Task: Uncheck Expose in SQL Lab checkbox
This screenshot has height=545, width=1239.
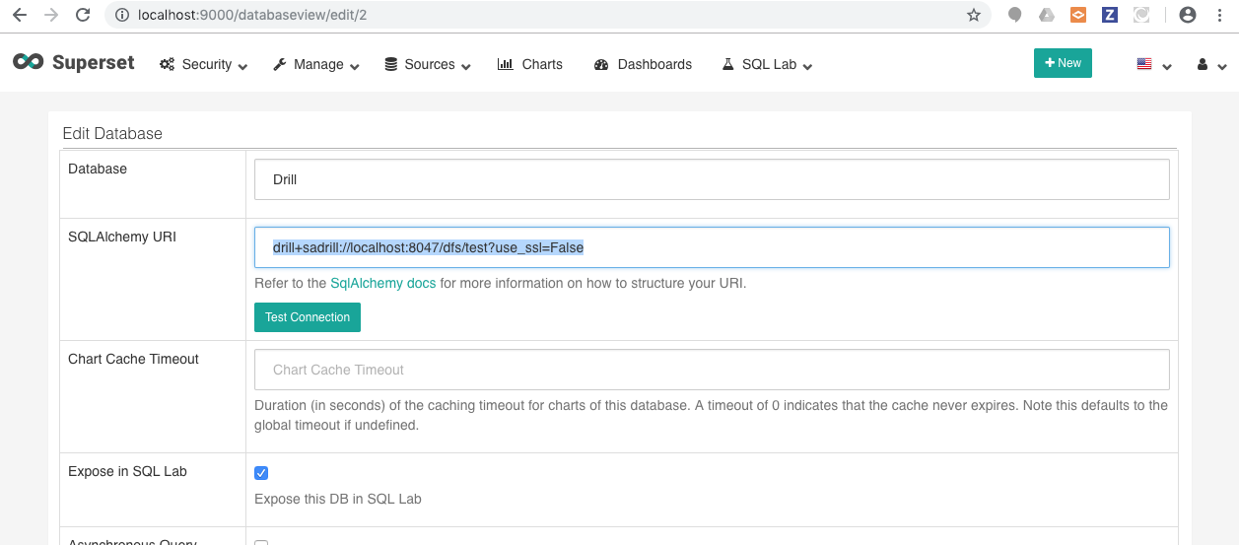Action: [261, 473]
